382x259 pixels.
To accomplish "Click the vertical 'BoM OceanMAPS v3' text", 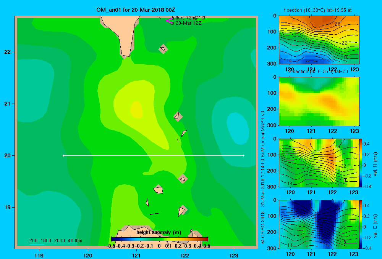I will pos(263,134).
